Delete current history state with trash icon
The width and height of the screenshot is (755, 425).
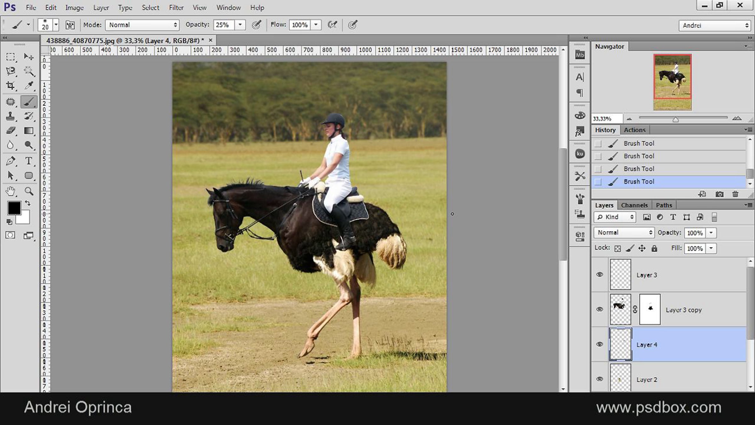(735, 194)
